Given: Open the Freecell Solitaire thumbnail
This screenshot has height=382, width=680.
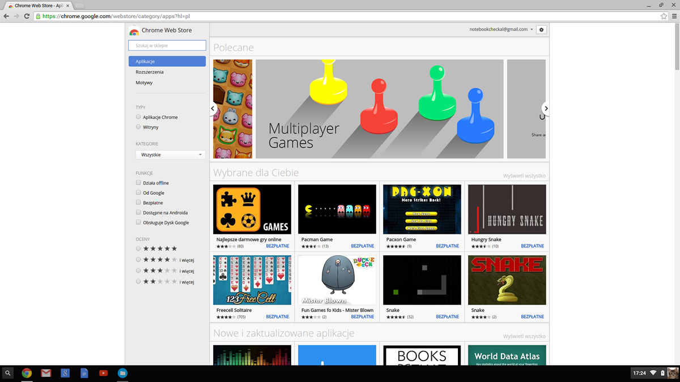Looking at the screenshot, I should point(252,280).
